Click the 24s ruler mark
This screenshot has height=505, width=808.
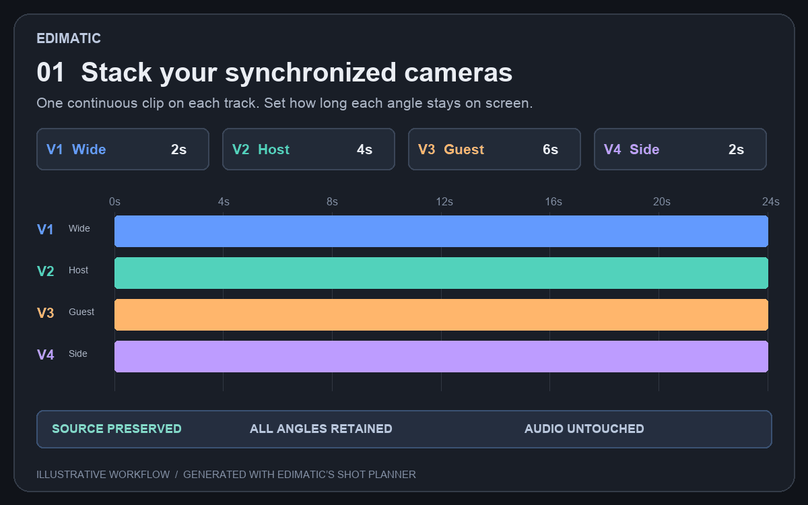click(x=771, y=202)
